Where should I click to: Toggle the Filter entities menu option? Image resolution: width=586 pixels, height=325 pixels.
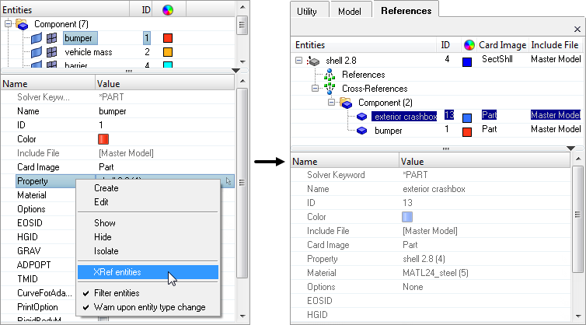pos(148,293)
